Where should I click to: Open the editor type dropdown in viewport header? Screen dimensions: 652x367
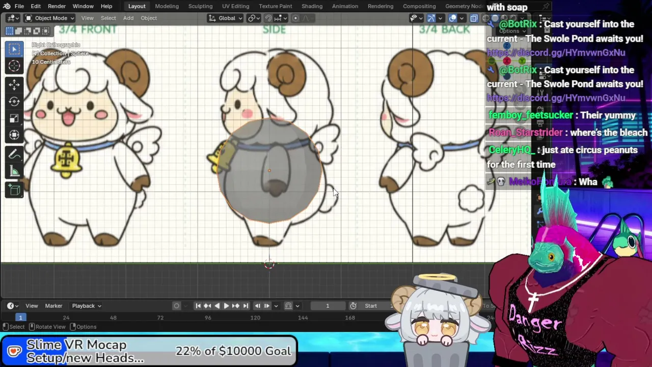pyautogui.click(x=12, y=18)
